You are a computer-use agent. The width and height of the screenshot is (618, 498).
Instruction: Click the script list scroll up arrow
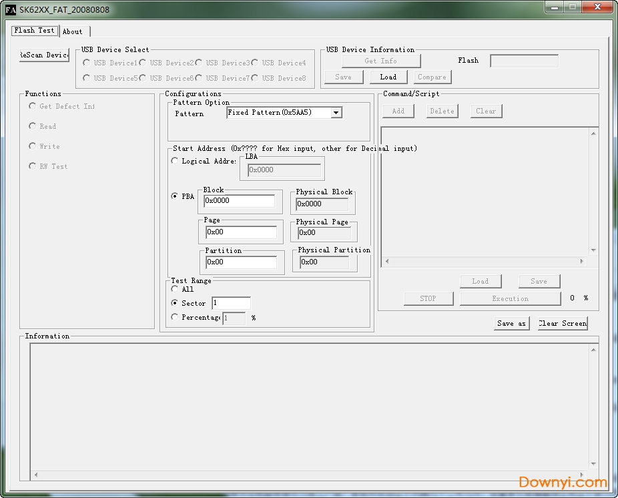tap(593, 134)
